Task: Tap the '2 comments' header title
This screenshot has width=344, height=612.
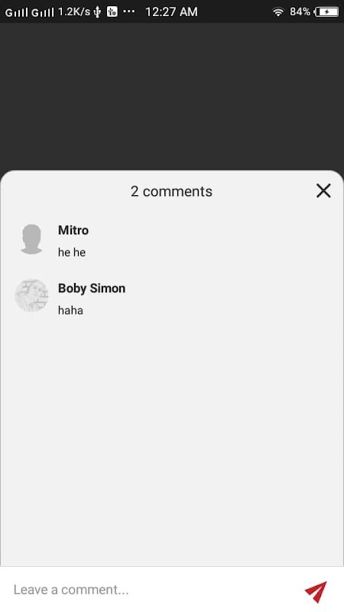Action: tap(171, 191)
